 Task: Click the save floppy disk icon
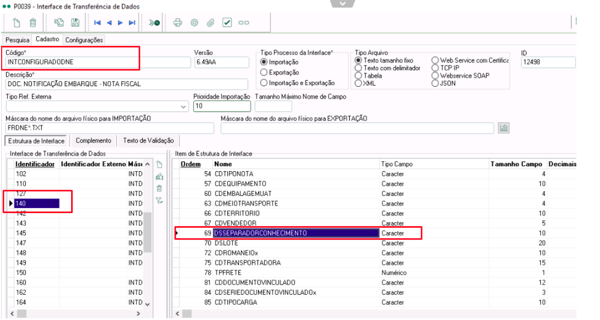pyautogui.click(x=76, y=23)
